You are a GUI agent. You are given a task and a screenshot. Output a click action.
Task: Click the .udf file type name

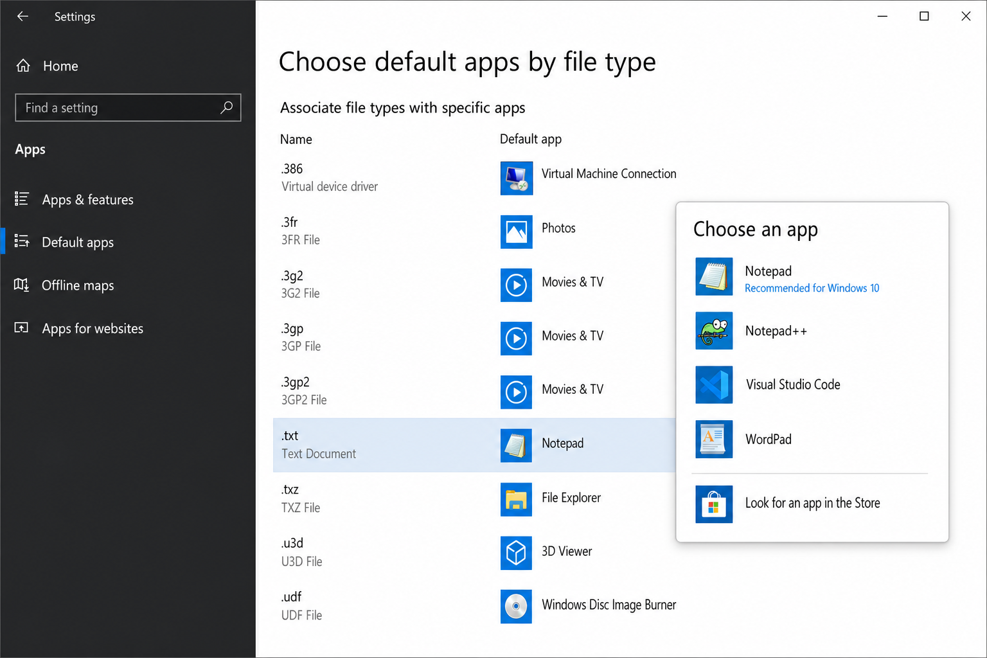pyautogui.click(x=291, y=597)
